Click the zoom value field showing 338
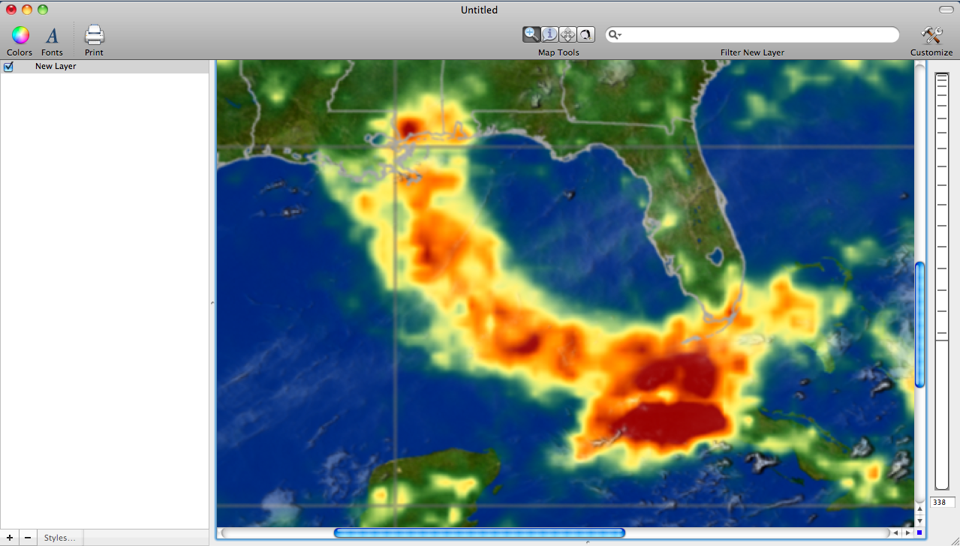This screenshot has height=546, width=960. (x=942, y=502)
